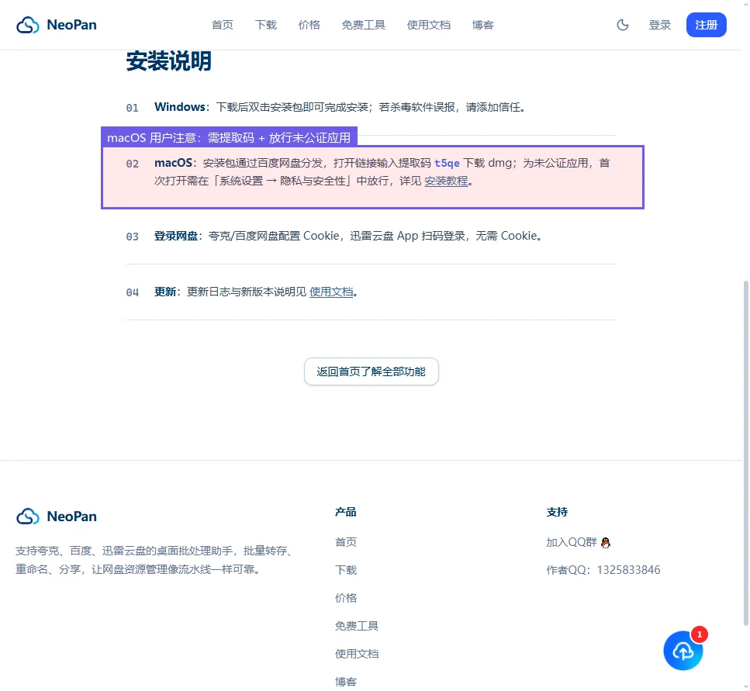The height and width of the screenshot is (691, 750).
Task: Open footer 下载 link
Action: pyautogui.click(x=346, y=570)
